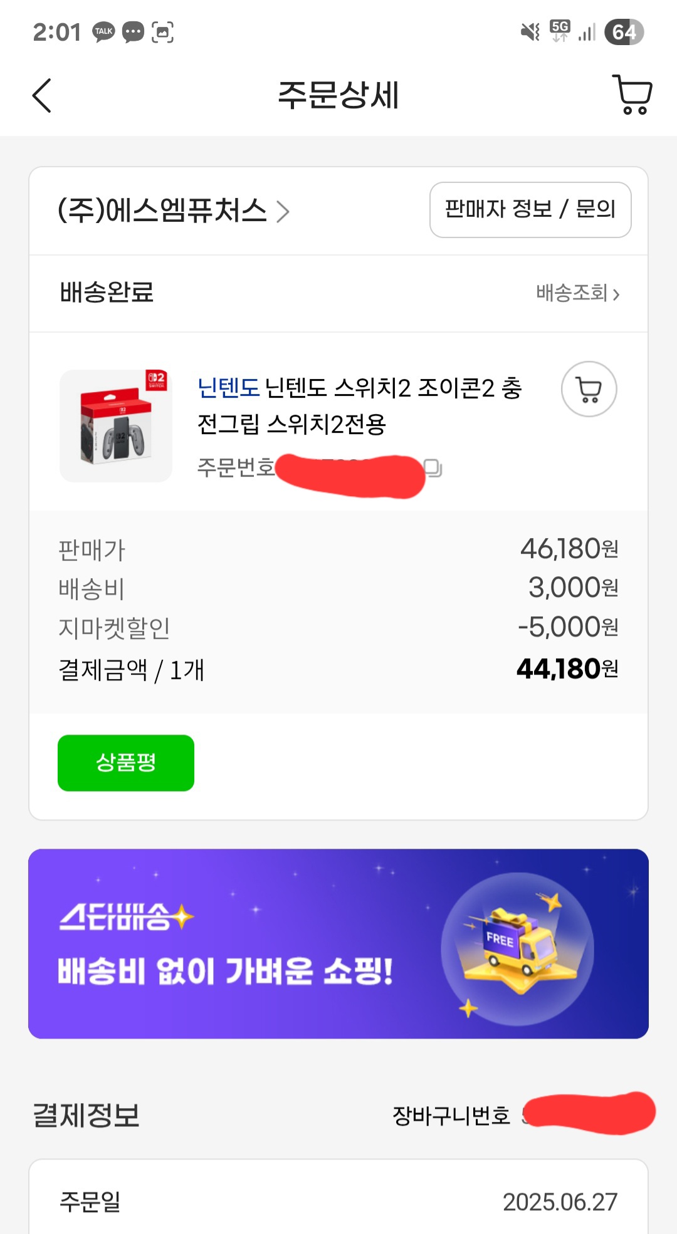The width and height of the screenshot is (677, 1234).
Task: Open the shopping cart in header
Action: [x=632, y=95]
